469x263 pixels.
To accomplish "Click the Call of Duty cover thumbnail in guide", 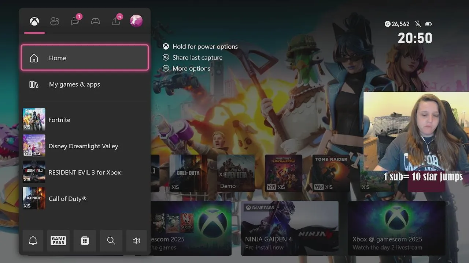I will 34,198.
